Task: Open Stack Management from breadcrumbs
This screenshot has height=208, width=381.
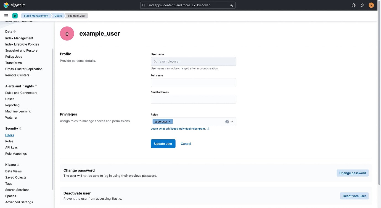Action: click(x=36, y=16)
